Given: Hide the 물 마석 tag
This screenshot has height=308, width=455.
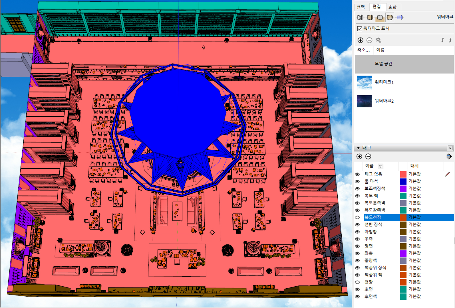Looking at the screenshot, I should (357, 181).
